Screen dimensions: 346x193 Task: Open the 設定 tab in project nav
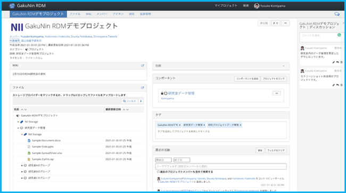[x=131, y=14]
